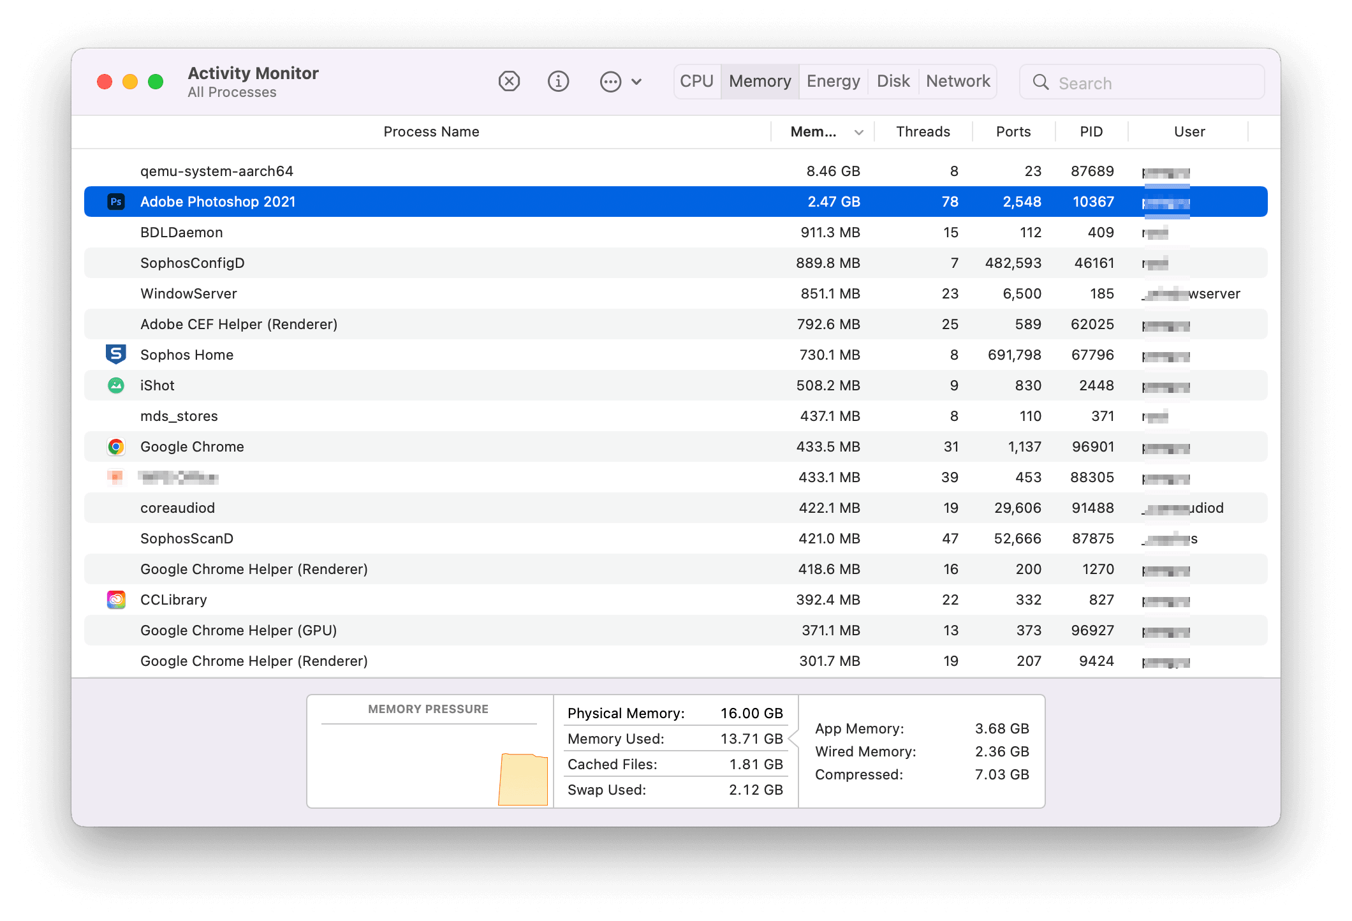The width and height of the screenshot is (1352, 921).
Task: Open the Disk tab
Action: coord(893,82)
